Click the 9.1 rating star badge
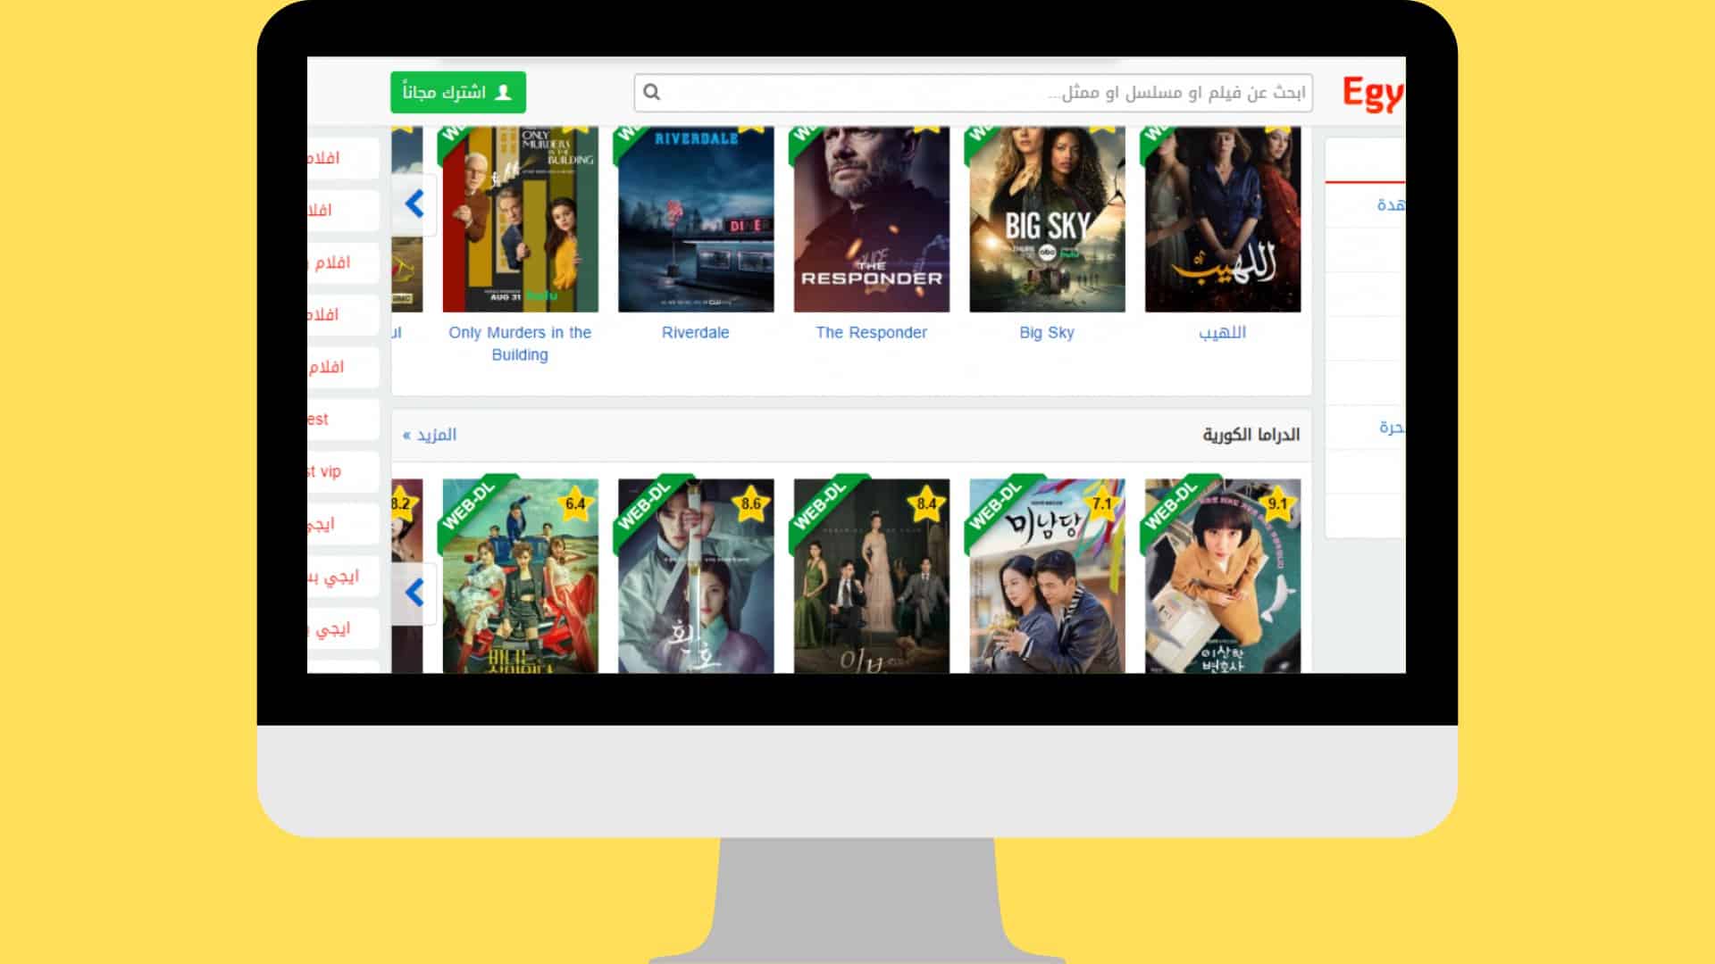The height and width of the screenshot is (964, 1715). pos(1277,504)
